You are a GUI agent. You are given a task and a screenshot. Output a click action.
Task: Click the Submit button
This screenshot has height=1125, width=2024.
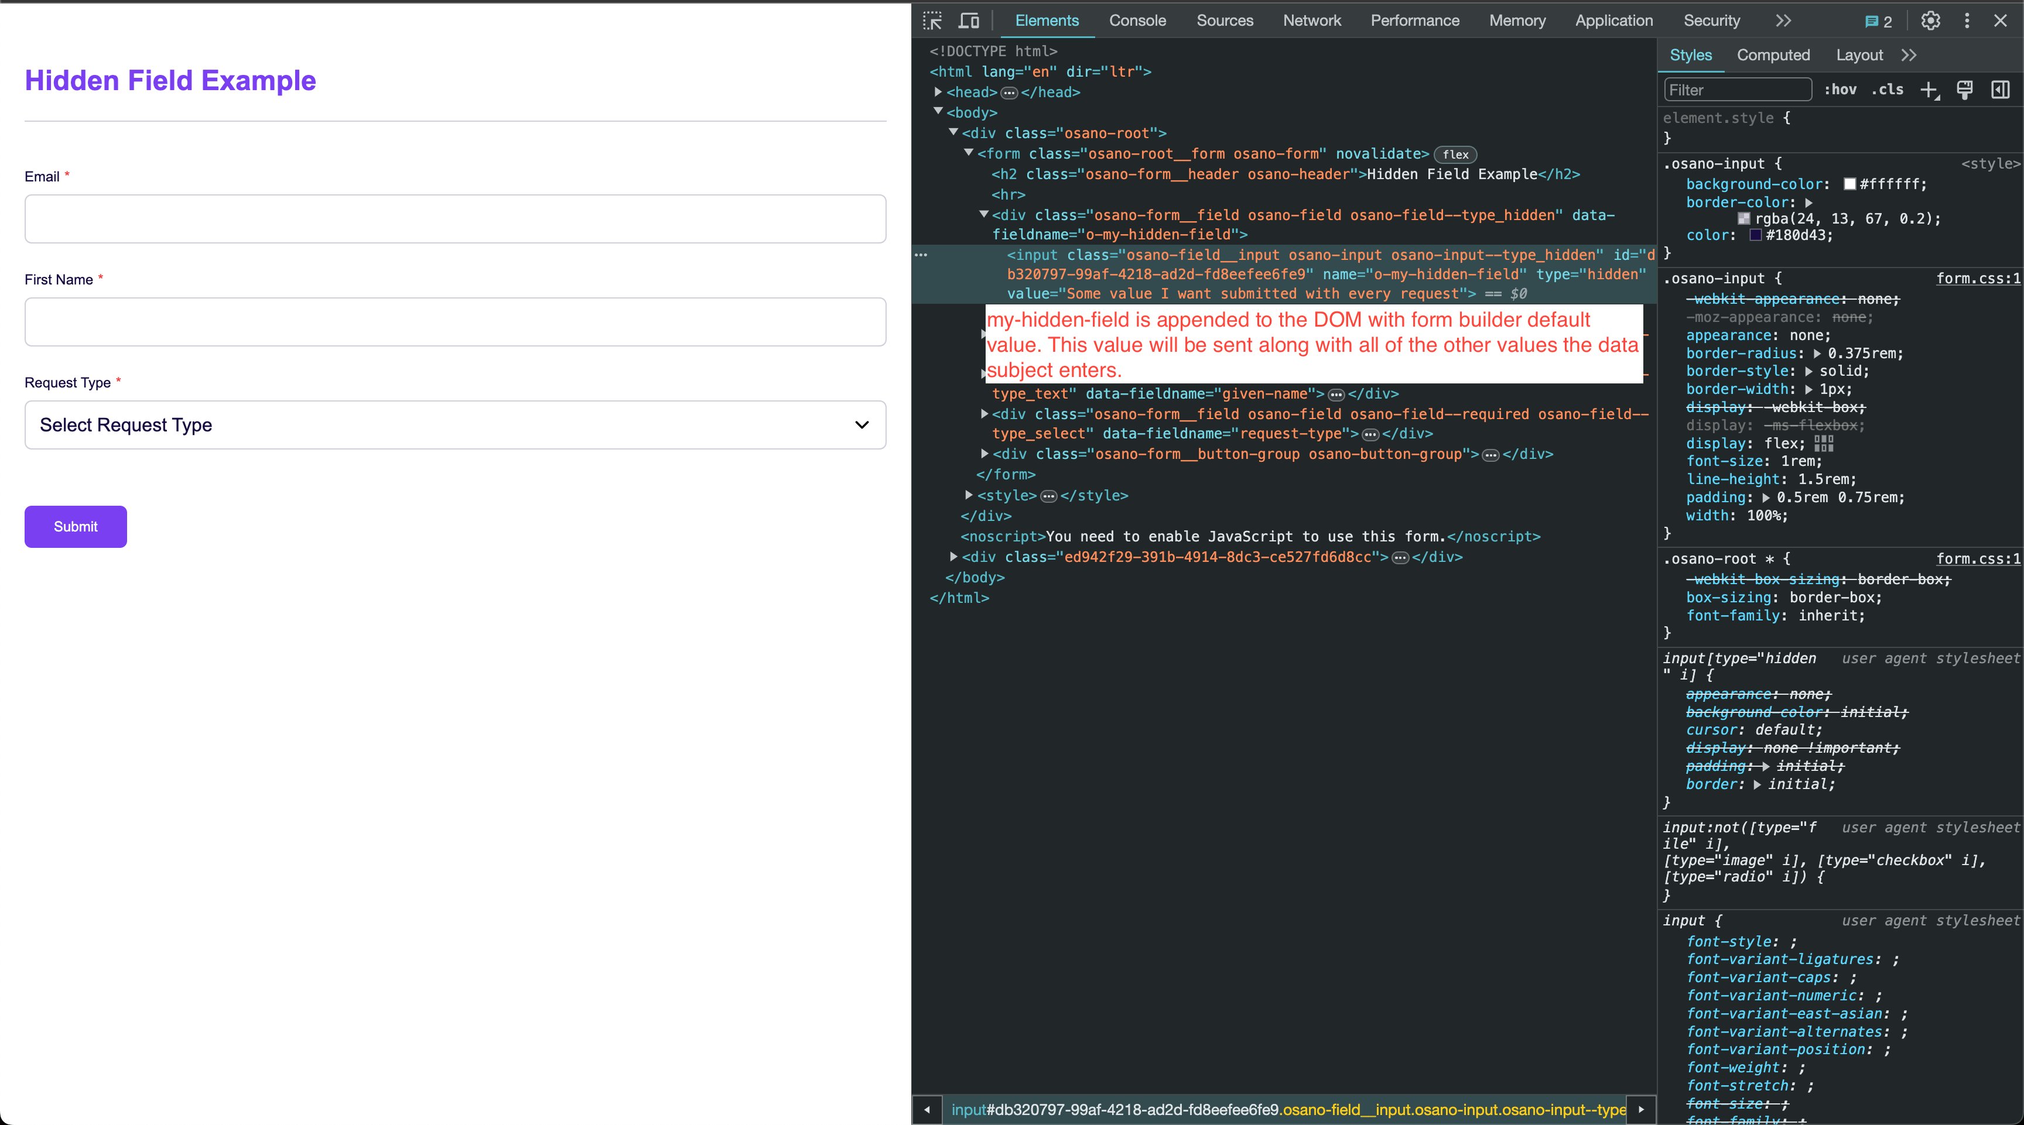[x=76, y=527]
